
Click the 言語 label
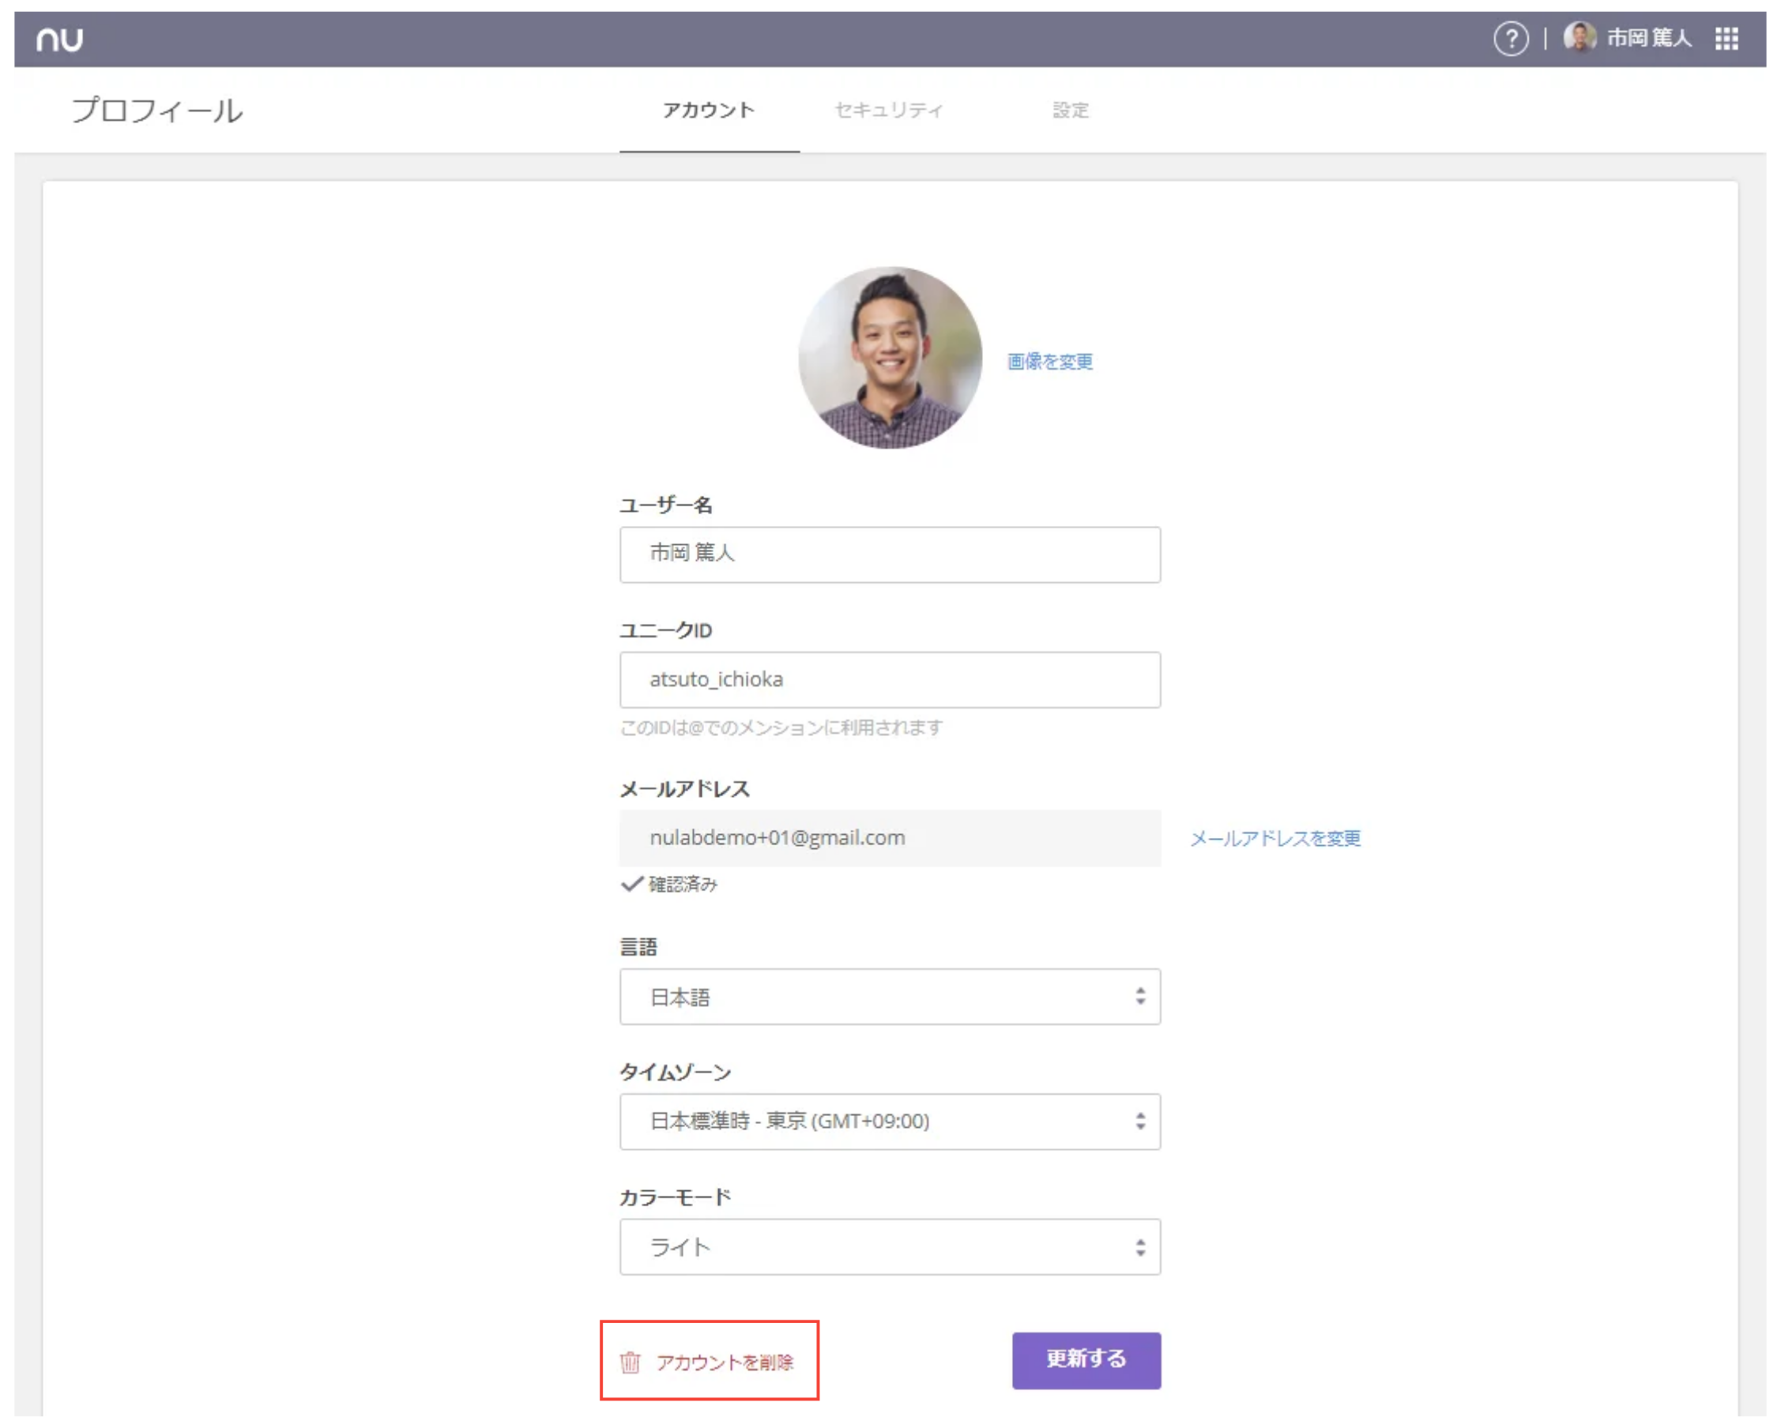(x=638, y=947)
